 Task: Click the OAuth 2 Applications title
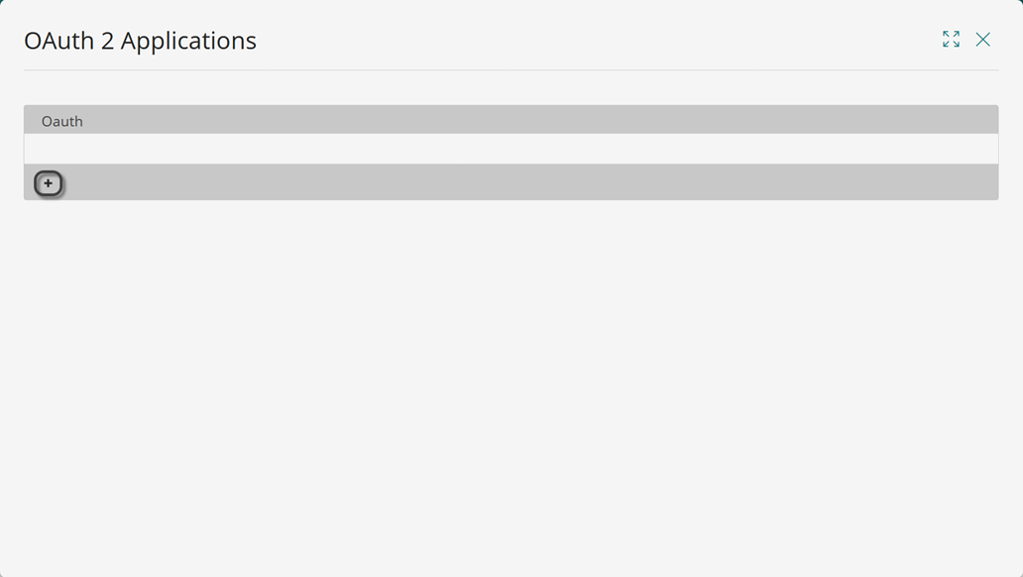coord(141,41)
